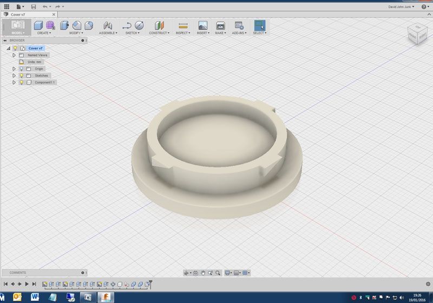Open the ASSEMBLE menu
The height and width of the screenshot is (303, 433).
108,33
